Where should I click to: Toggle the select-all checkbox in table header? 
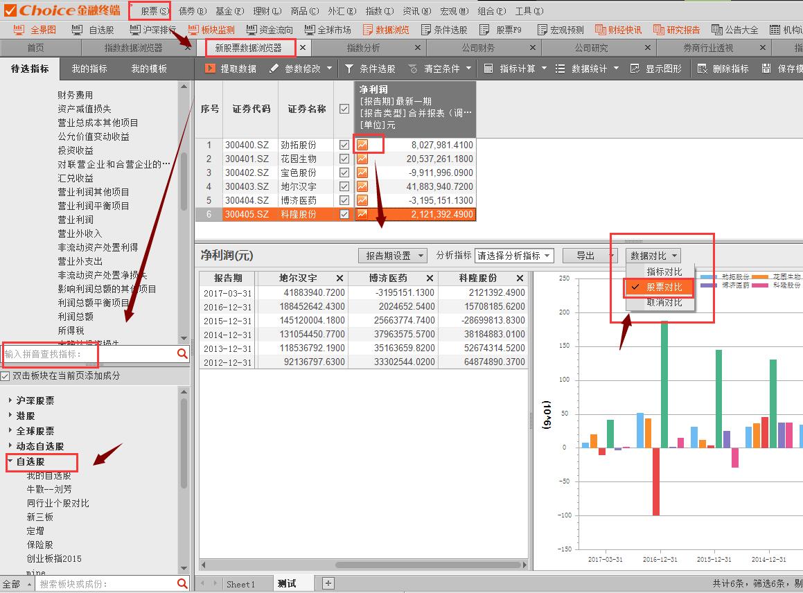[x=344, y=109]
